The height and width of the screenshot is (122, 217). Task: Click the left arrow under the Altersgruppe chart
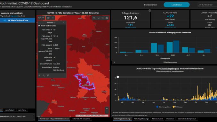click(115, 62)
